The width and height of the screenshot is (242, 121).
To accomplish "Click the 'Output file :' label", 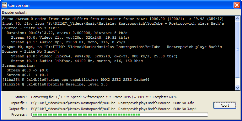I will tap(18, 109).
